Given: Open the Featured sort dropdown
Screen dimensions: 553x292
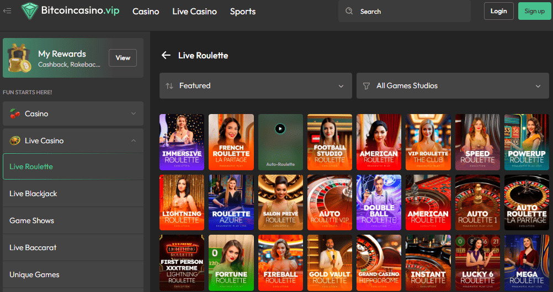Looking at the screenshot, I should pos(256,86).
